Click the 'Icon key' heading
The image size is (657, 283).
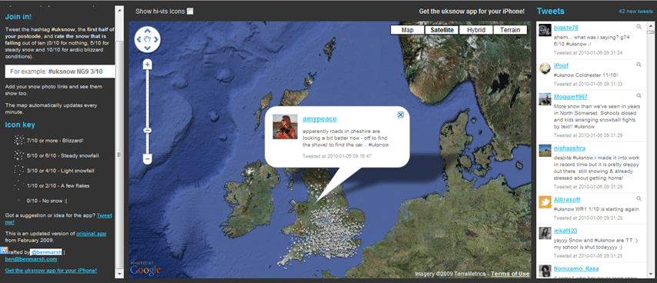[x=20, y=125]
